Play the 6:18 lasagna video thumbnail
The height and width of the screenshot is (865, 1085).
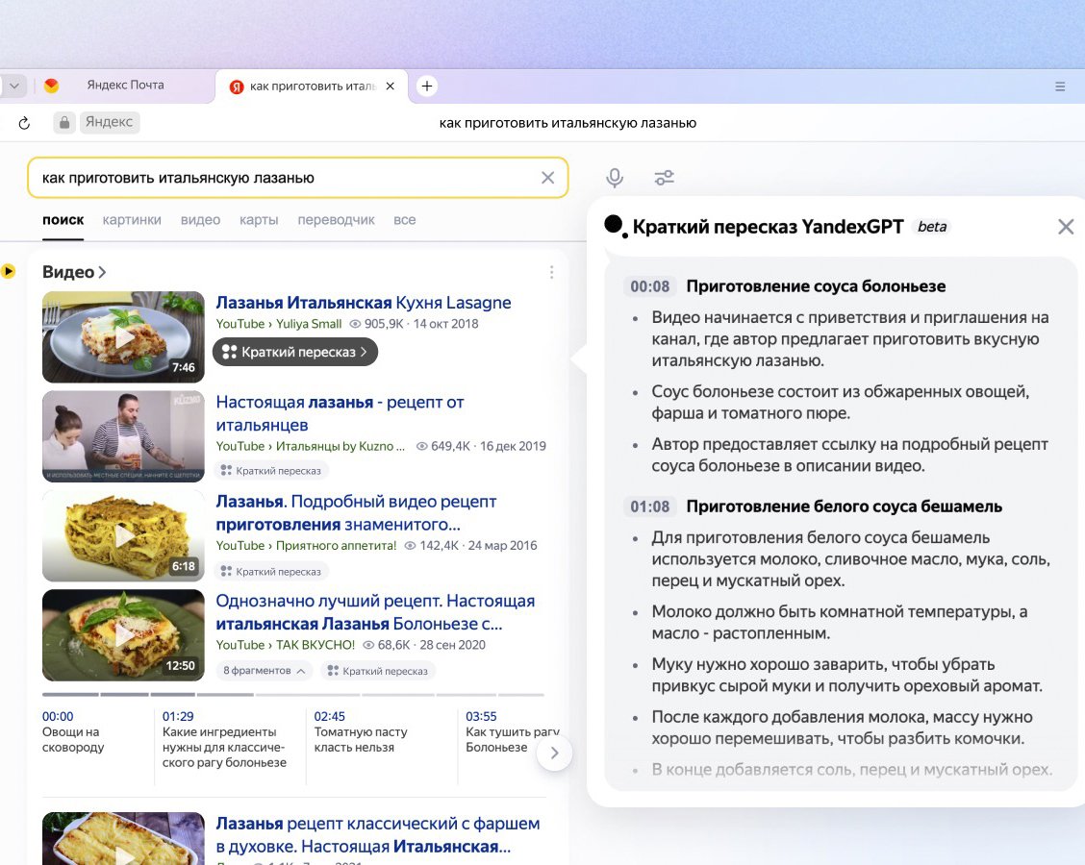tap(123, 536)
